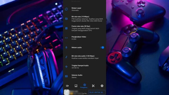
Task: Open Pengkodean Video setting
Action: pos(84,38)
